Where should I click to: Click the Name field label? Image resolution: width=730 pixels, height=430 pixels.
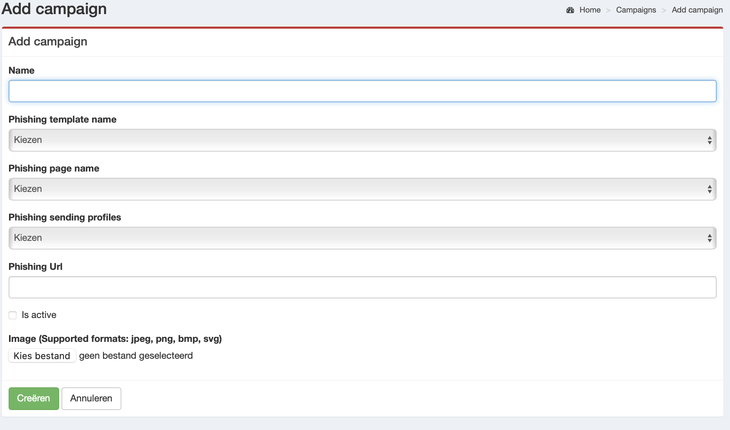(22, 70)
